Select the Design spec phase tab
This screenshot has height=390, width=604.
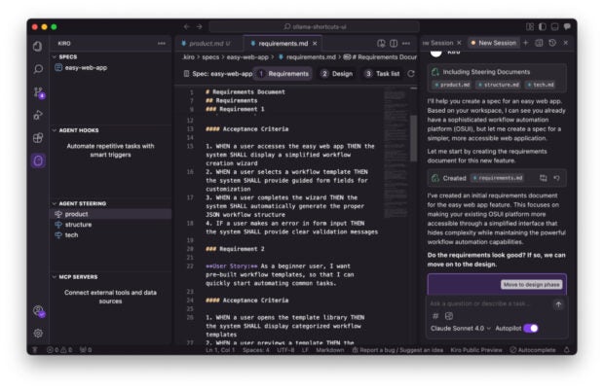[x=336, y=73]
